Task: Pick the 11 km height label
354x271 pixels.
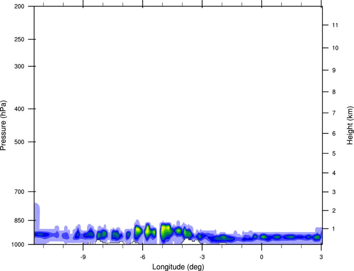Action: tap(335, 25)
